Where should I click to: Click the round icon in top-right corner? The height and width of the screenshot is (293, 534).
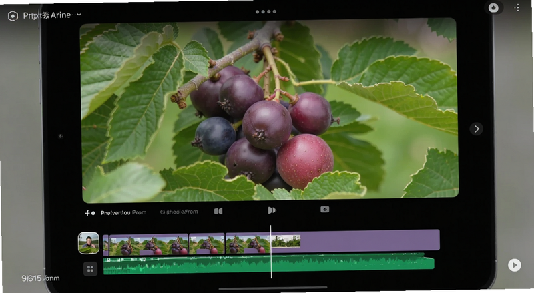pos(493,7)
